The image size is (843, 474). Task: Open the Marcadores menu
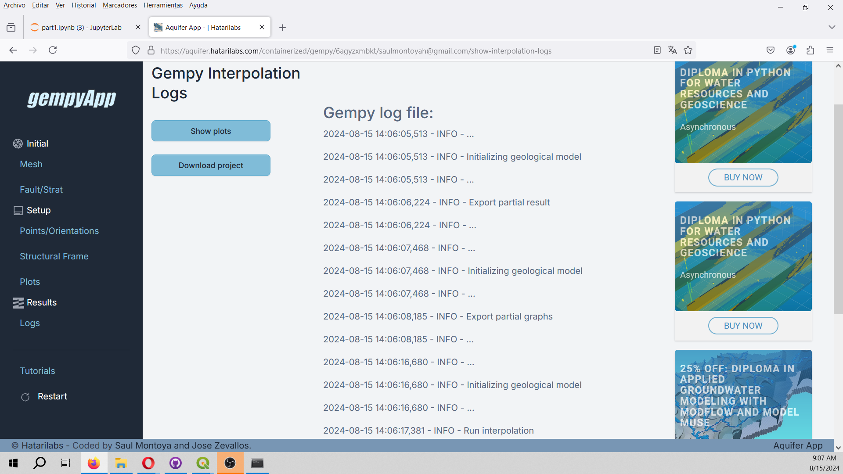[119, 5]
